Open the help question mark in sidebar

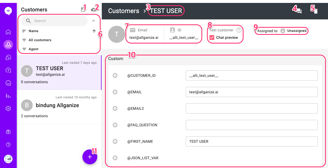(8, 145)
